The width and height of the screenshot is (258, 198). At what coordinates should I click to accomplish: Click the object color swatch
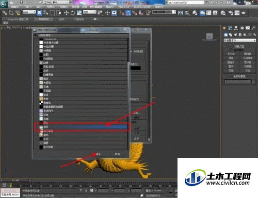click(x=253, y=82)
